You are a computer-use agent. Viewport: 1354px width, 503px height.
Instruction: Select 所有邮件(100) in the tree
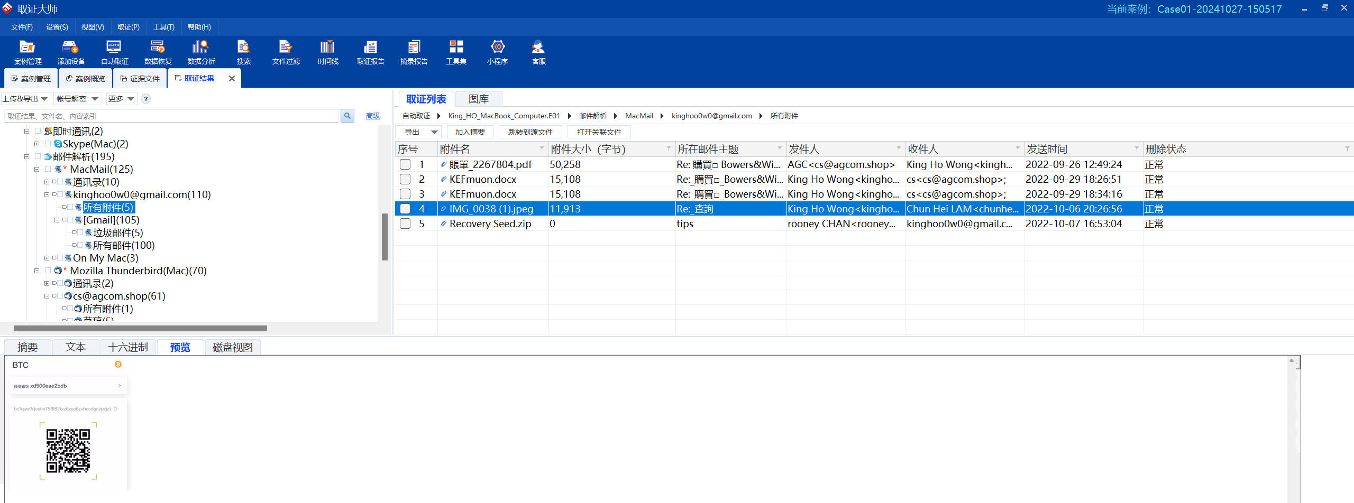tap(124, 245)
